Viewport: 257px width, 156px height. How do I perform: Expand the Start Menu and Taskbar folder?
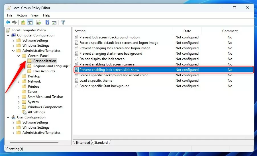[x=19, y=97]
